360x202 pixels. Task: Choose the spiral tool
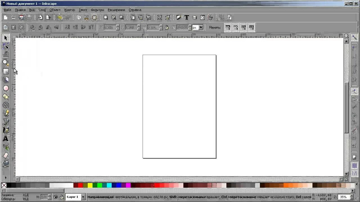tap(6, 105)
